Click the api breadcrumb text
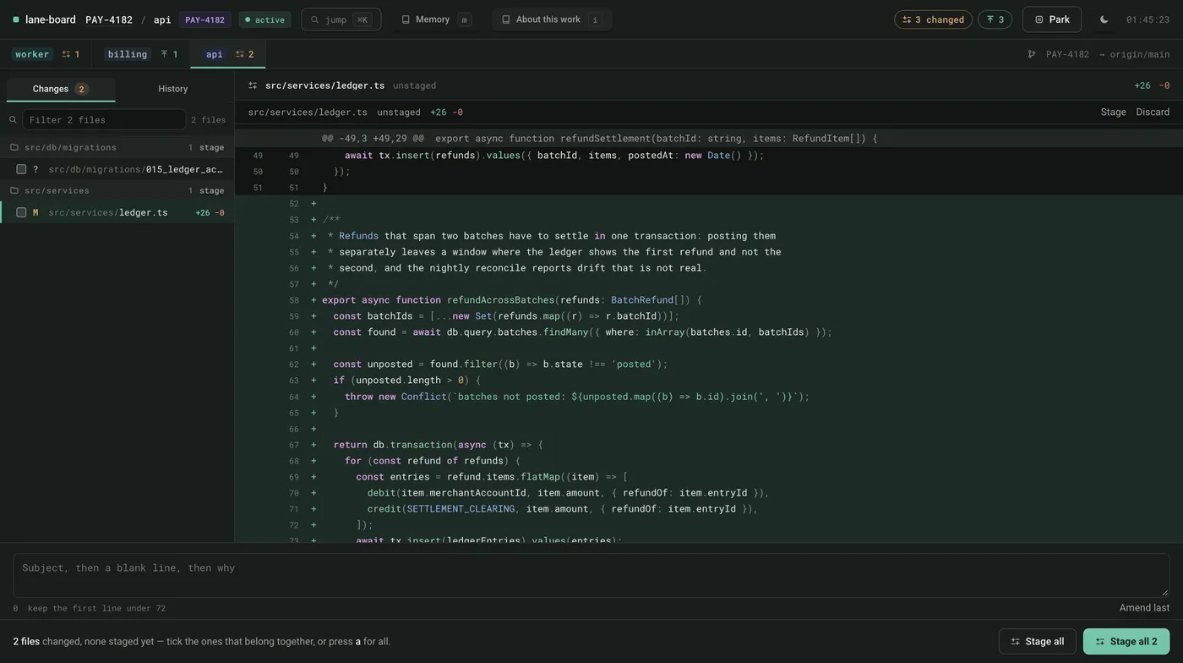1183x663 pixels. (162, 19)
